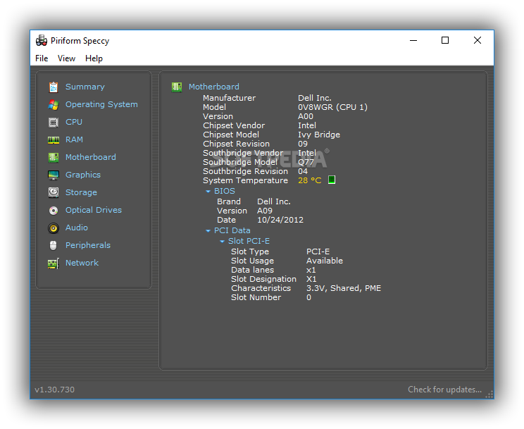The height and width of the screenshot is (429, 524).
Task: Click characteristics value 3.3V, Shared, PME
Action: [x=344, y=288]
